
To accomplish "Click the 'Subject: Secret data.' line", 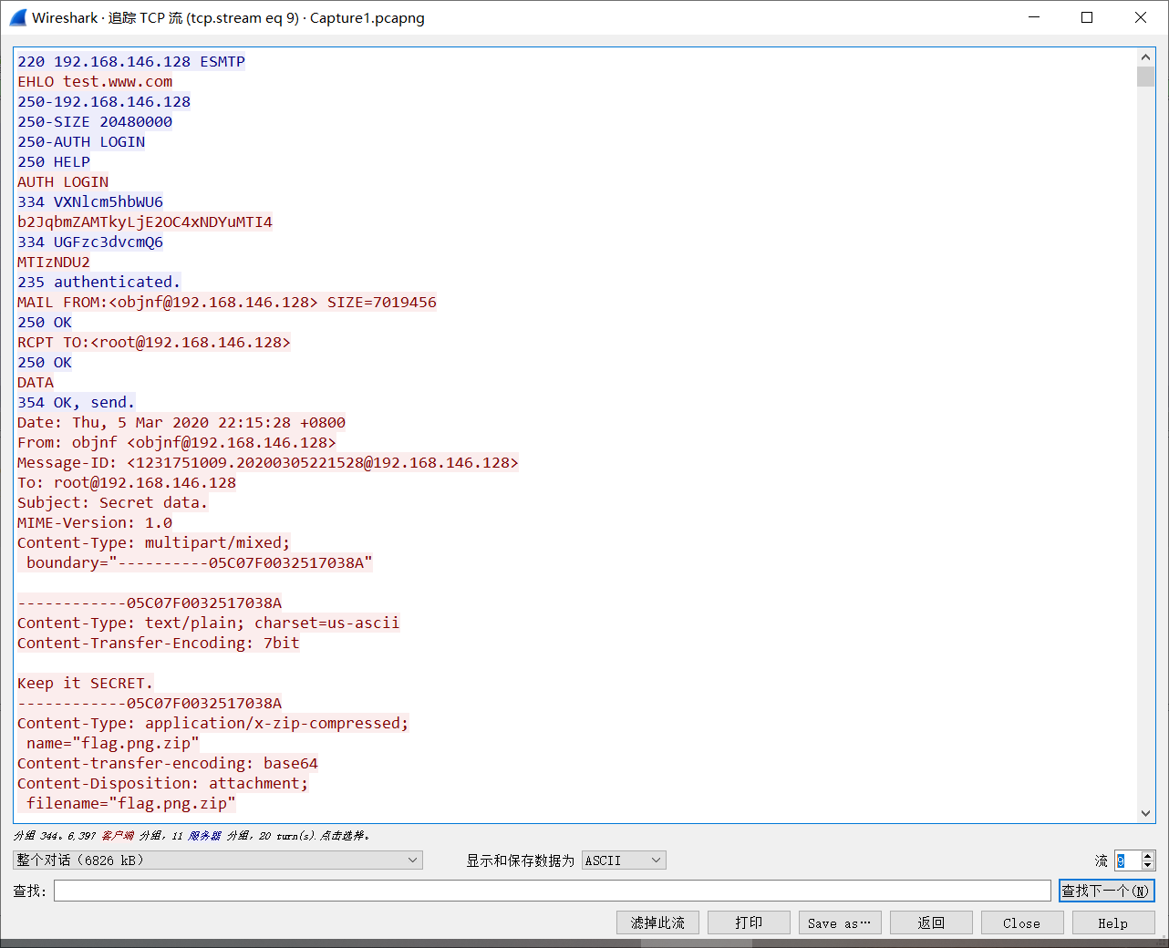I will 113,503.
